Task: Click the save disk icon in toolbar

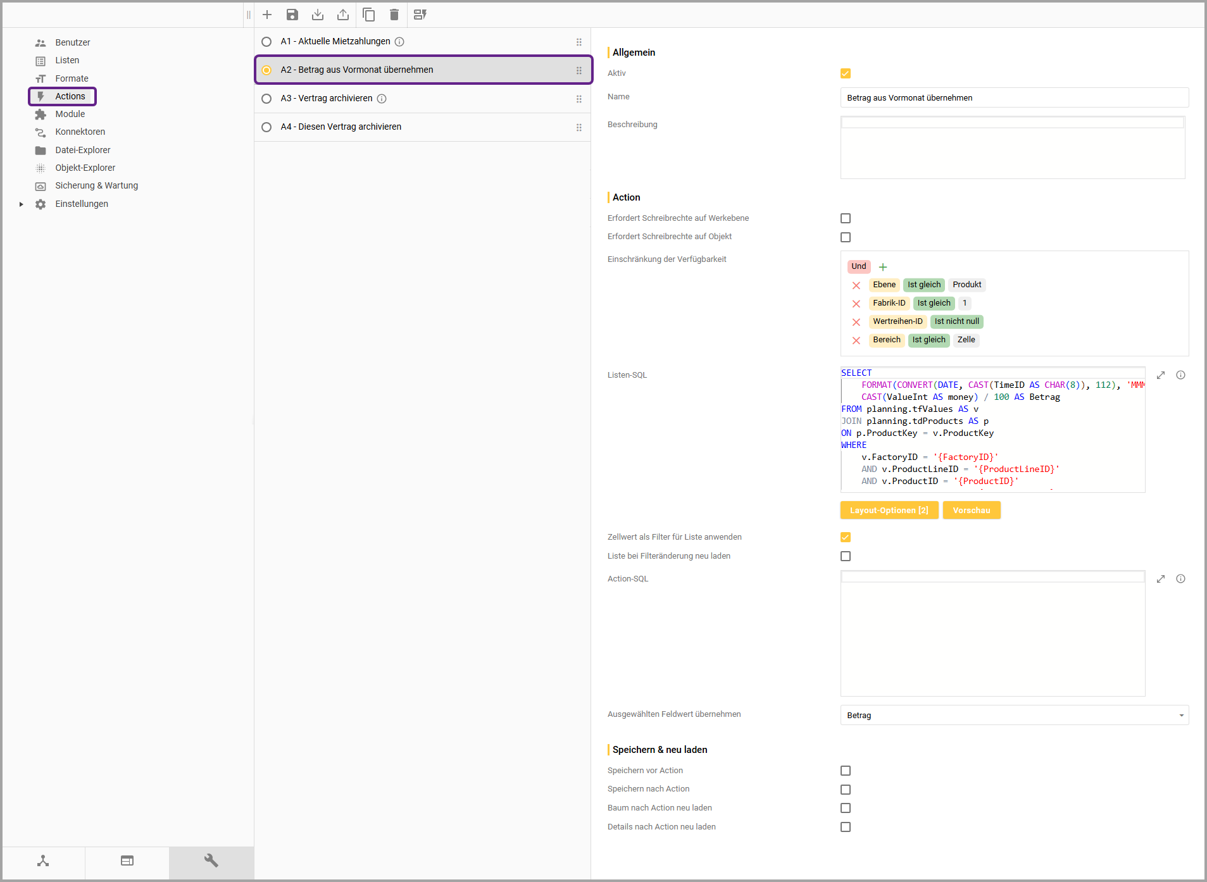Action: [292, 15]
